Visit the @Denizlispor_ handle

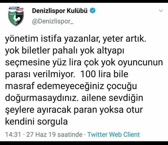[53, 21]
